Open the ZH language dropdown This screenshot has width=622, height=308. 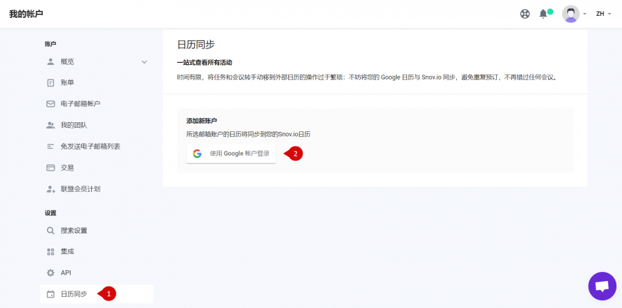(603, 14)
